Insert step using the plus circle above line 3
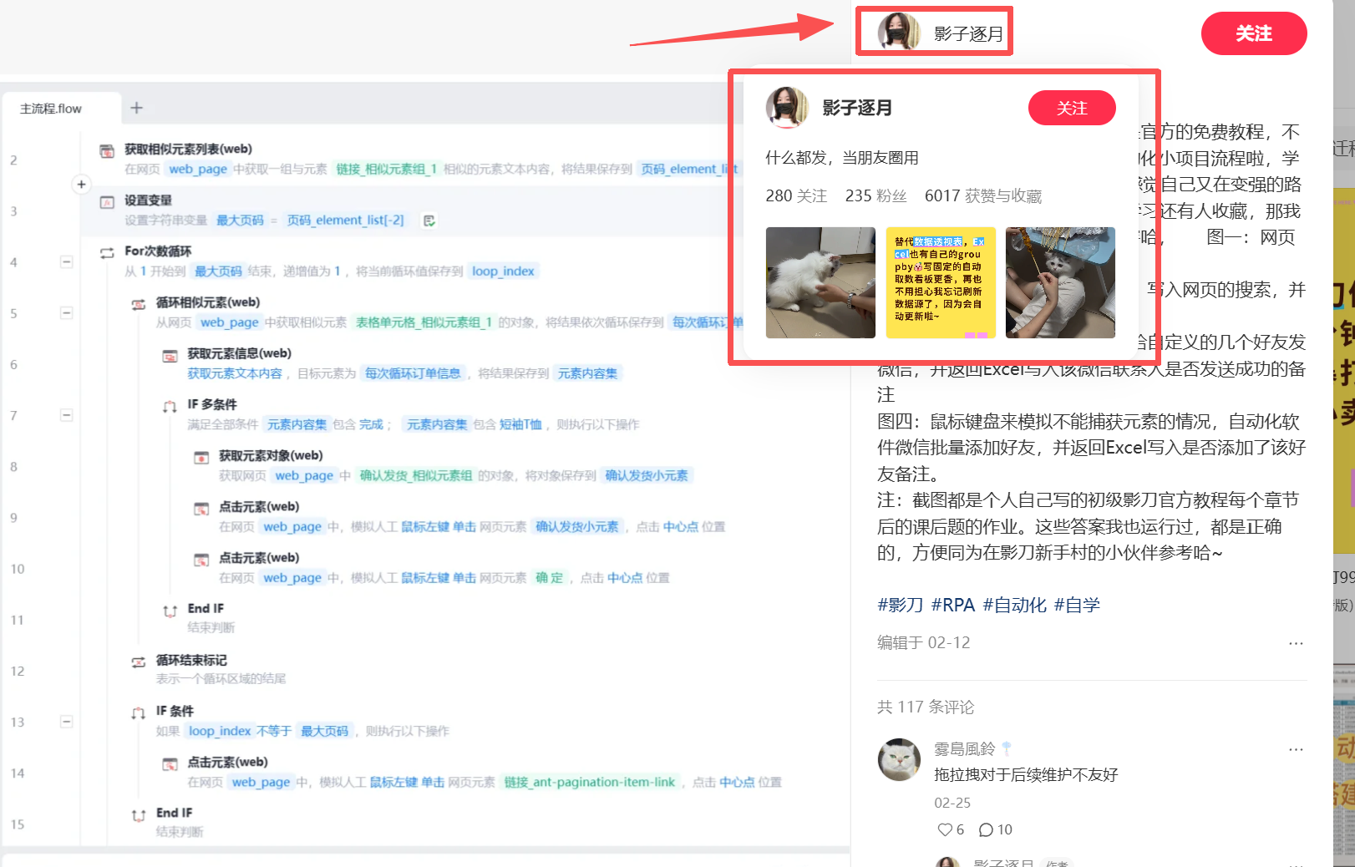 click(81, 184)
